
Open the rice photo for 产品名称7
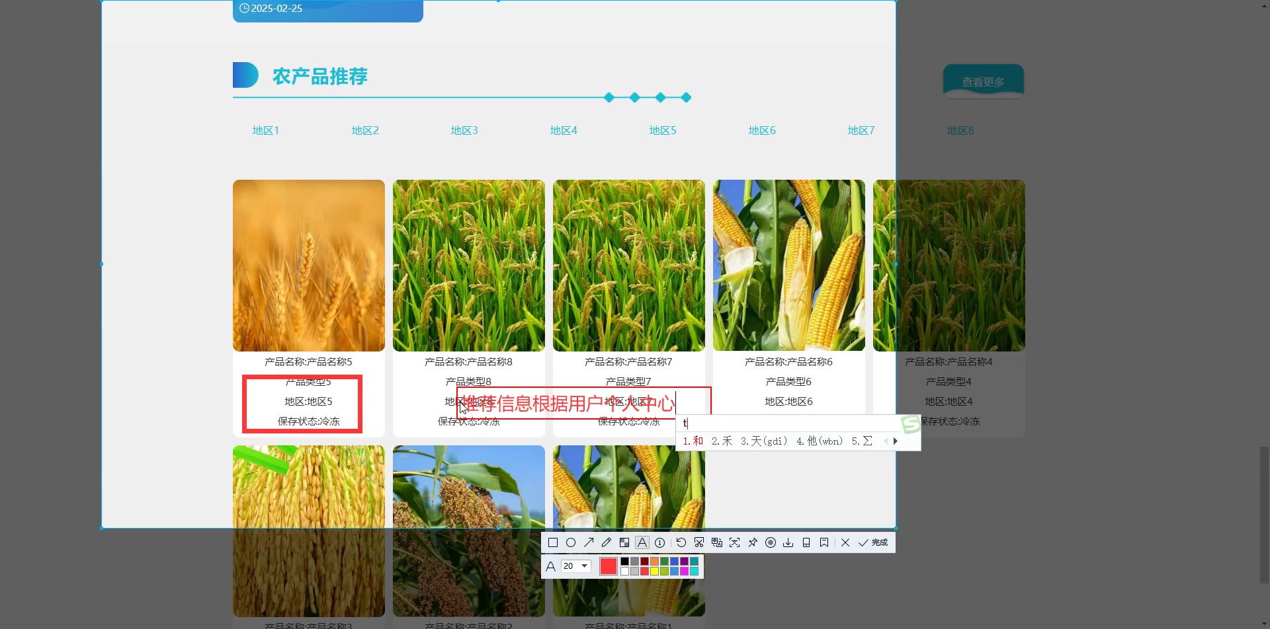(629, 266)
